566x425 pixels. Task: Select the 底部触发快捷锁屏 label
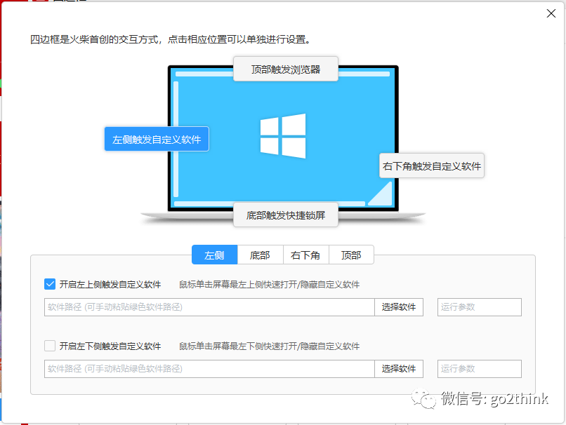286,215
